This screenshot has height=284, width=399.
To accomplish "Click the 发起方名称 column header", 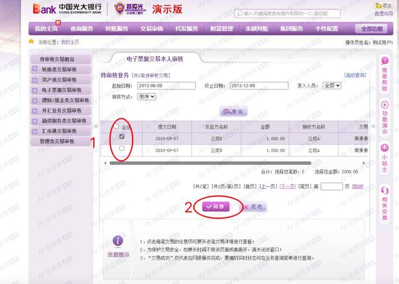I will pyautogui.click(x=216, y=127).
